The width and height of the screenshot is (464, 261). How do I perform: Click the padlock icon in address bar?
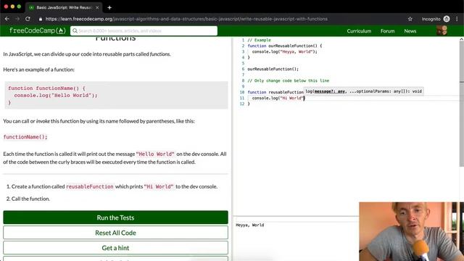pyautogui.click(x=41, y=19)
